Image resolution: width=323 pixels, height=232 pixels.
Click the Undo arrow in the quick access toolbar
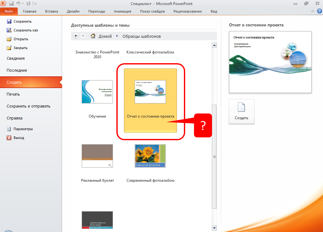[x=18, y=4]
